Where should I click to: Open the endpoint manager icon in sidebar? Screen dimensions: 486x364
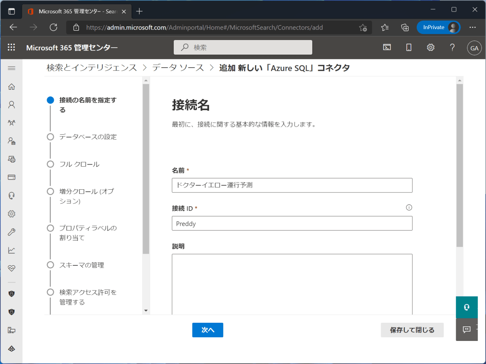click(x=11, y=330)
